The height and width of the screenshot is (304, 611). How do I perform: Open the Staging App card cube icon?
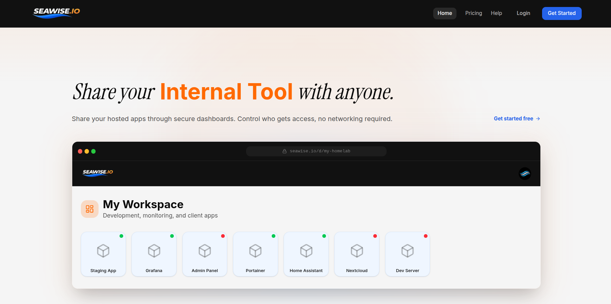pyautogui.click(x=103, y=251)
